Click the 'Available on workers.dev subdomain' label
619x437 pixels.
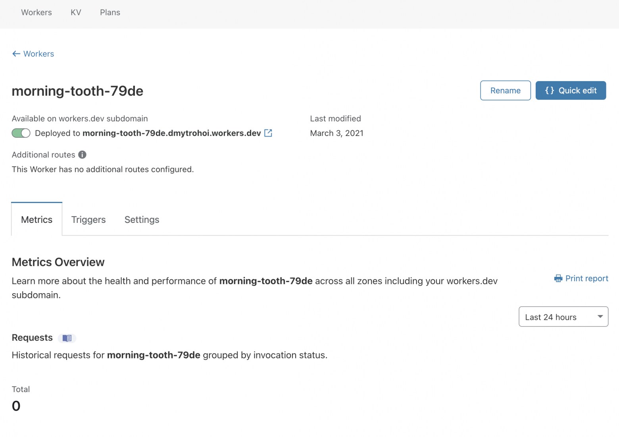click(80, 118)
